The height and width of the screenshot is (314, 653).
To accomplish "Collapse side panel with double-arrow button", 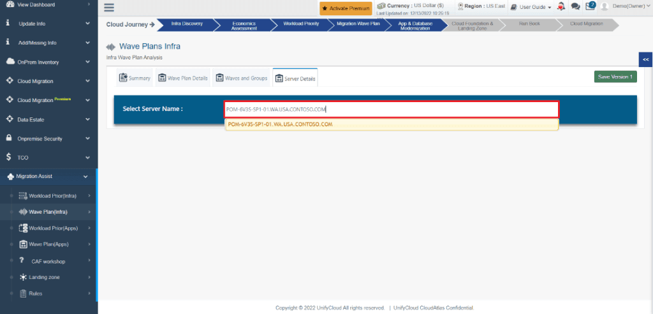I will click(x=645, y=59).
